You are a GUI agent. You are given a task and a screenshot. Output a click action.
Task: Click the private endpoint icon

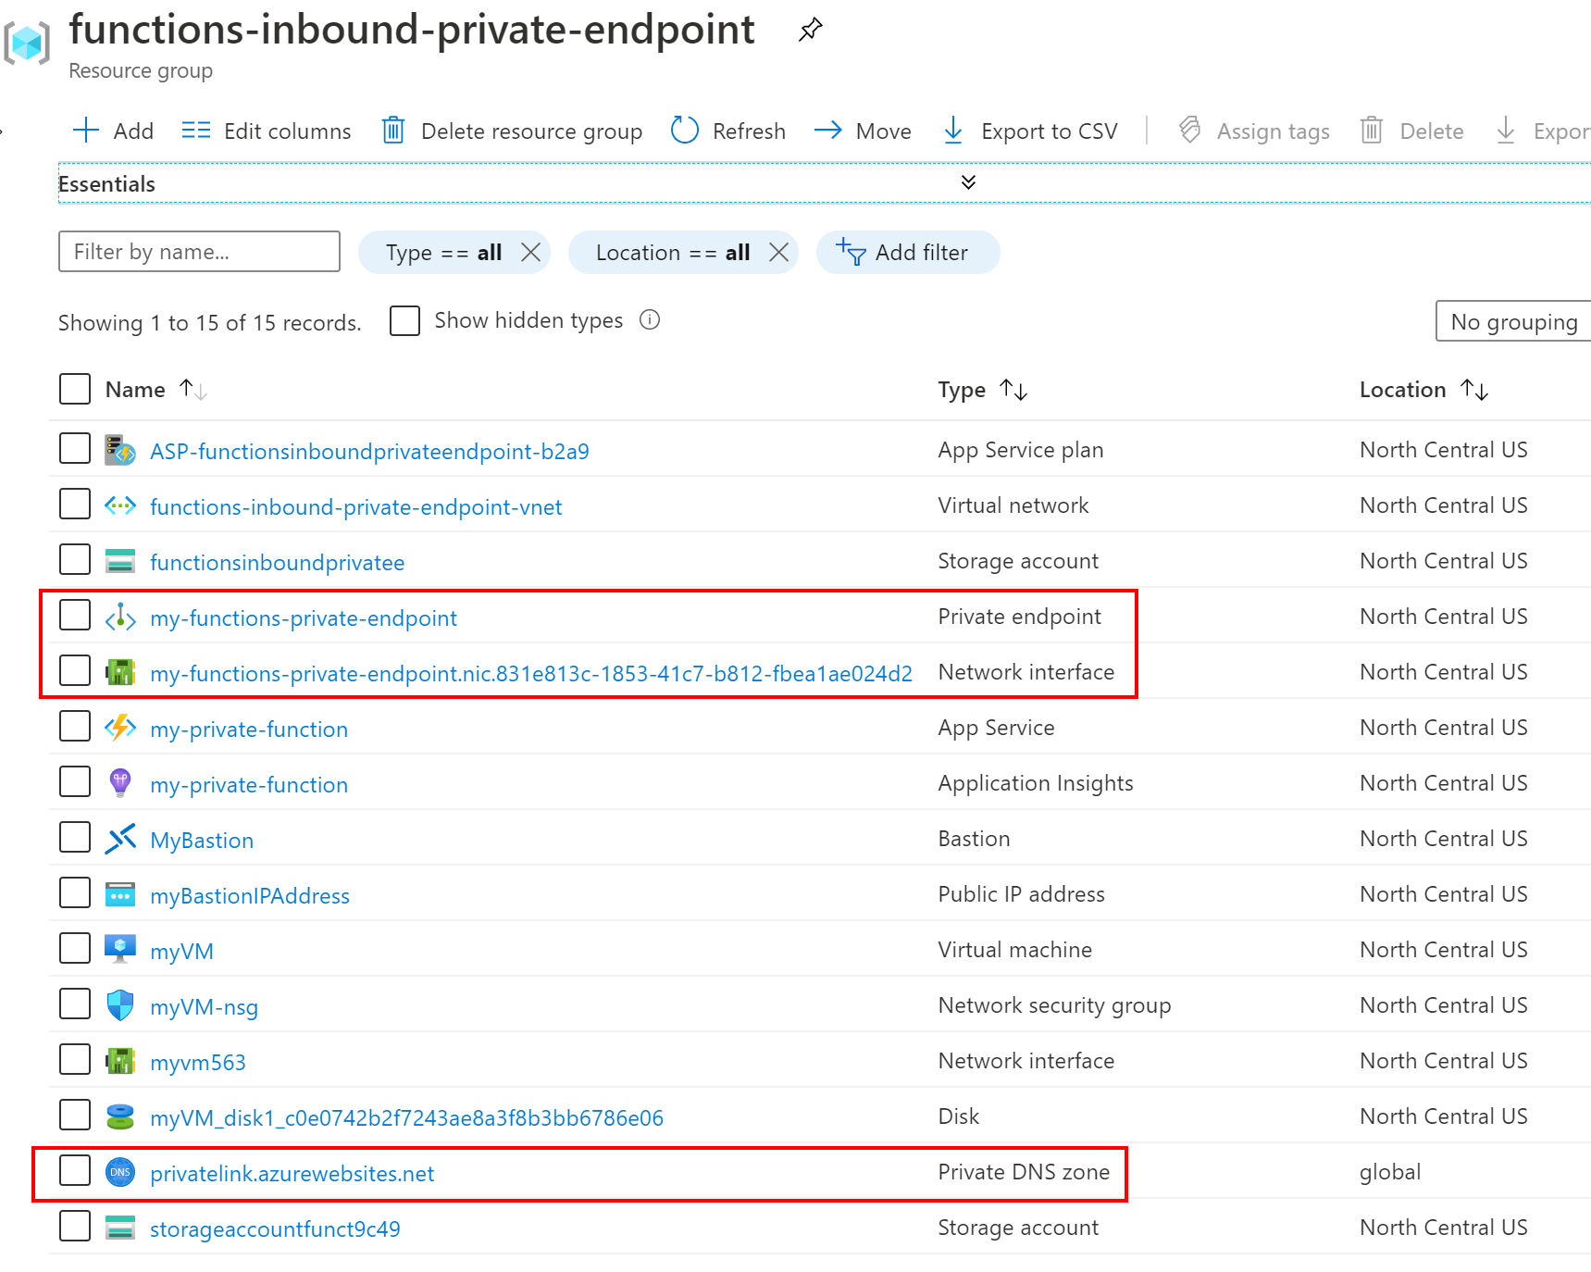[x=120, y=617]
